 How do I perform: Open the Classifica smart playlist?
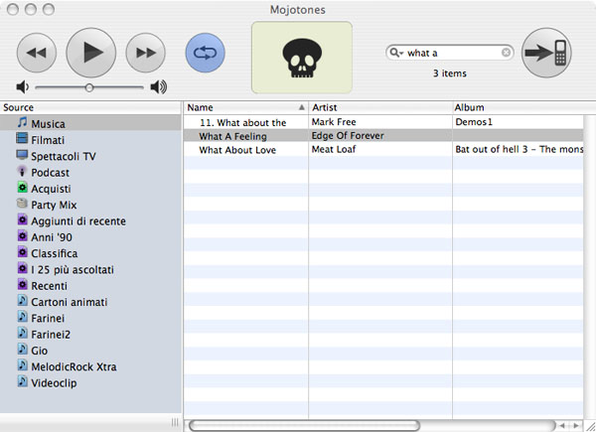pos(90,253)
